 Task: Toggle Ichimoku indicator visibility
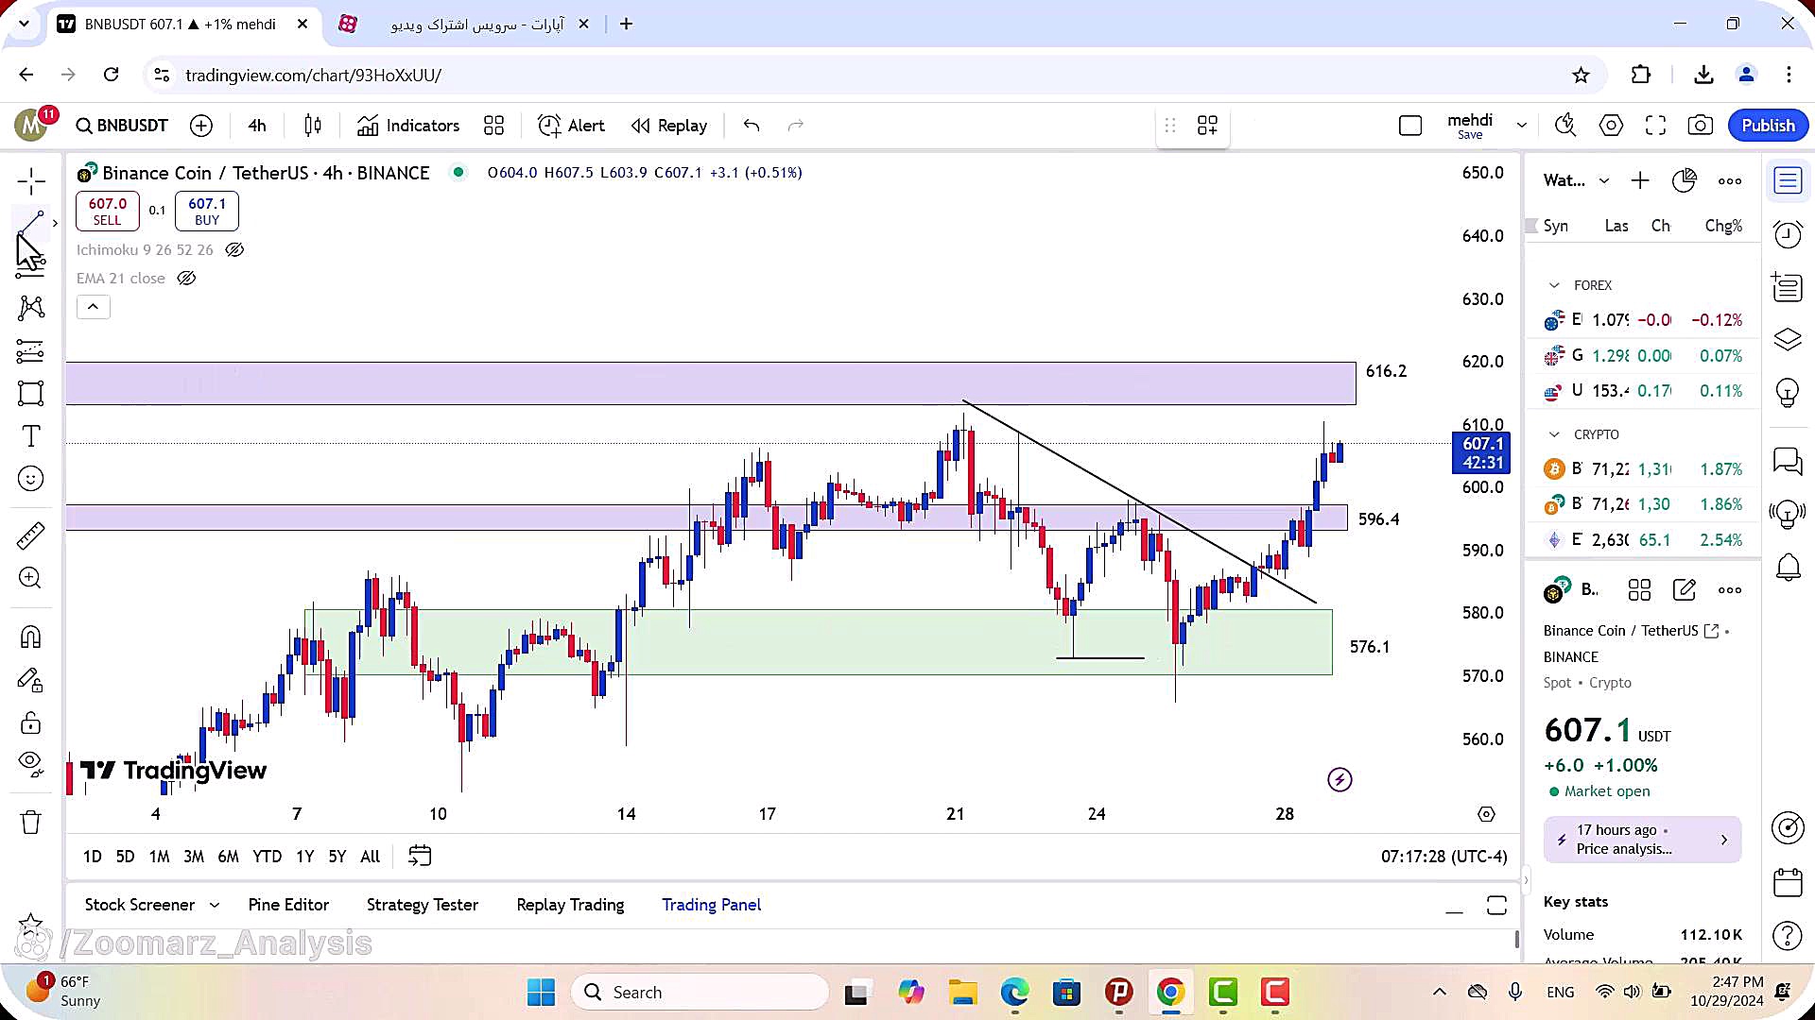click(234, 249)
